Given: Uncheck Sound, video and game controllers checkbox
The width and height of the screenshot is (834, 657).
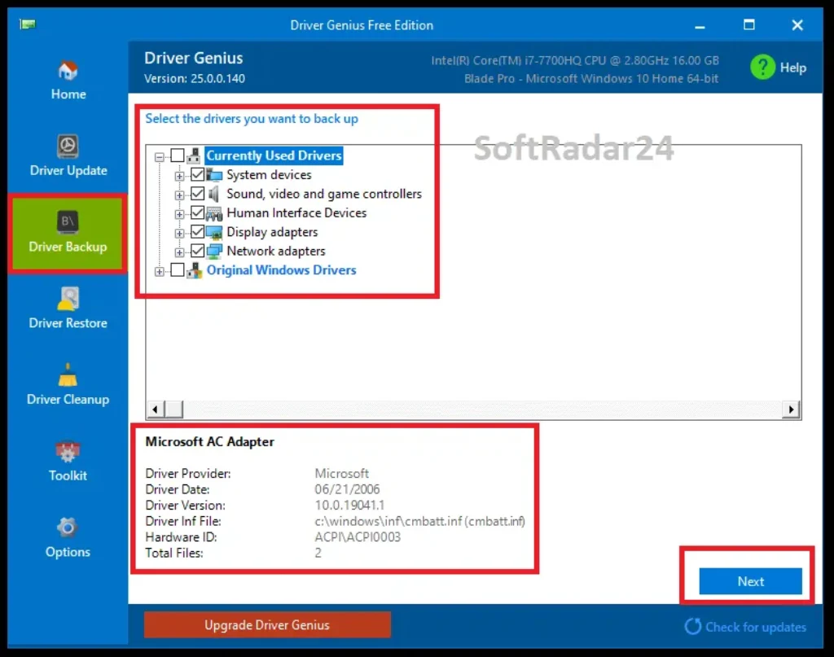Looking at the screenshot, I should (197, 194).
